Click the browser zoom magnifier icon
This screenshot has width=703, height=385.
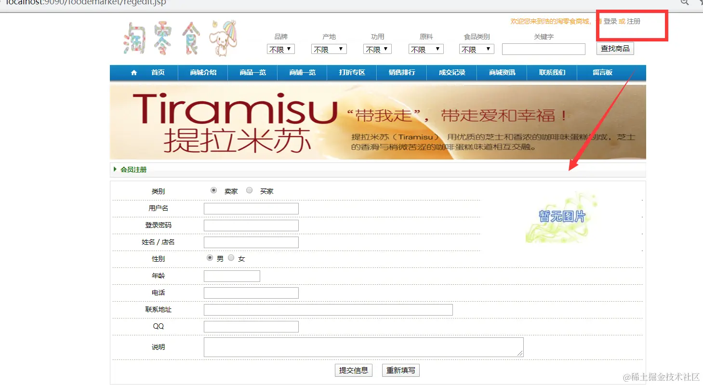click(x=684, y=2)
